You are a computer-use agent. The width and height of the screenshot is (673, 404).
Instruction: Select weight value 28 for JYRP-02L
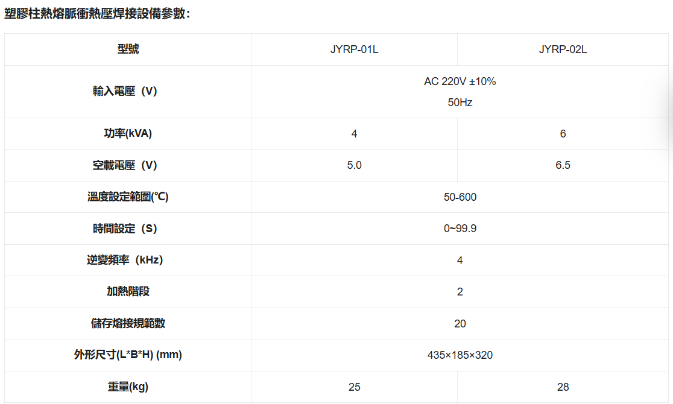coord(563,387)
